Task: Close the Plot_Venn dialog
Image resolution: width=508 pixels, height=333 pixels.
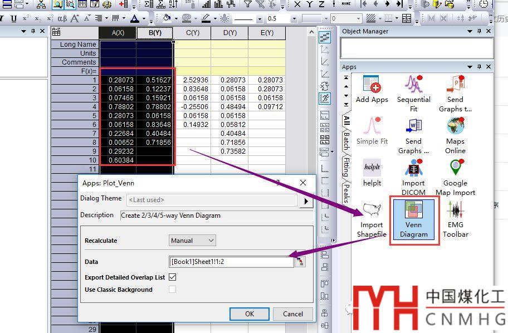Action: [303, 183]
